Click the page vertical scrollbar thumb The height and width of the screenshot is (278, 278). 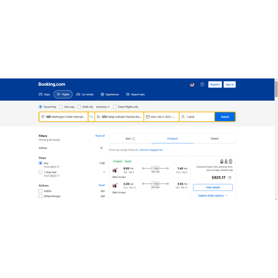[276, 89]
